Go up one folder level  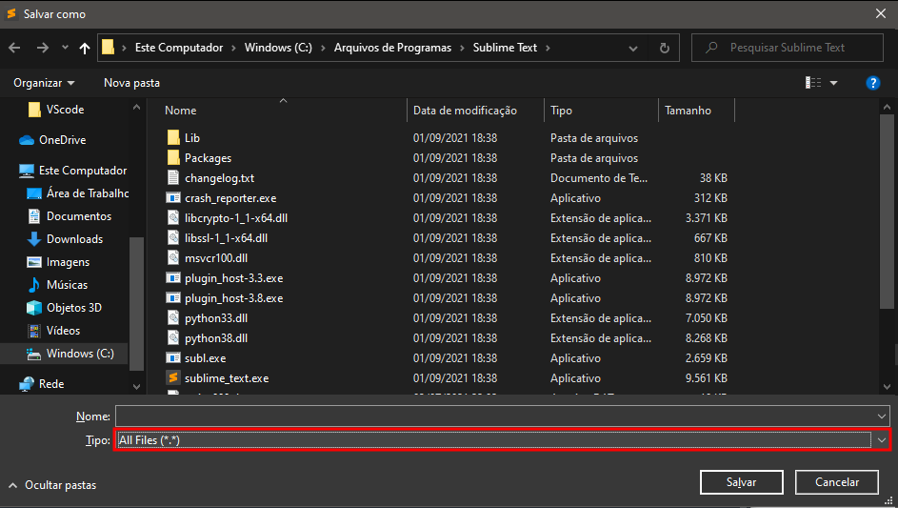click(x=85, y=49)
